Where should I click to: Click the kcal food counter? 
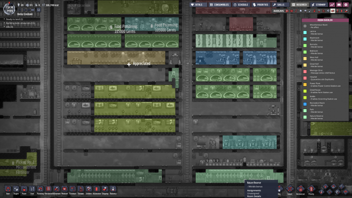[x=50, y=5]
